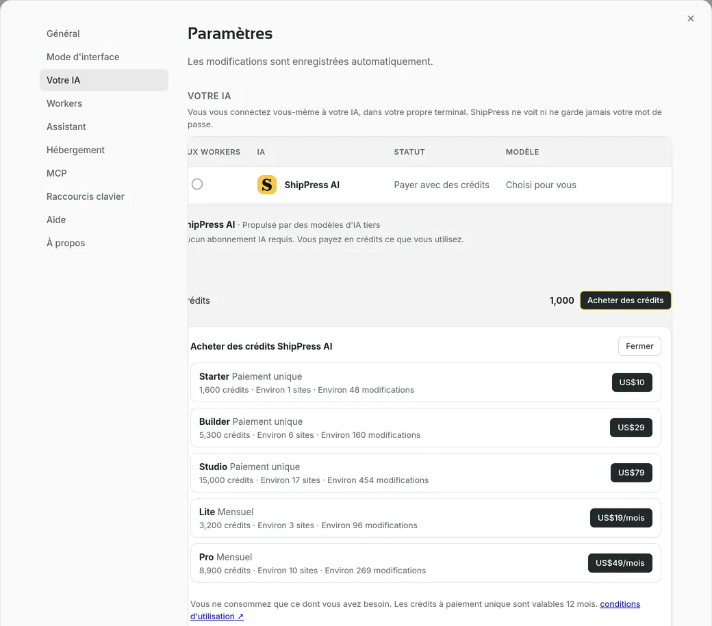Open the conditions d'utilisation link

[x=620, y=604]
